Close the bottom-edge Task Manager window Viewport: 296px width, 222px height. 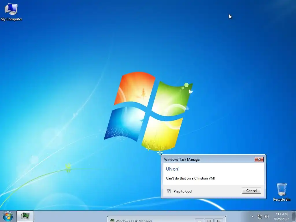tap(219, 221)
